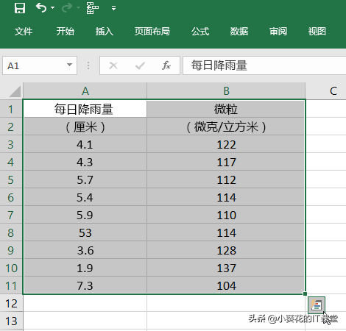This screenshot has height=331, width=346.
Task: Click the Insert Function fx icon
Action: 166,65
